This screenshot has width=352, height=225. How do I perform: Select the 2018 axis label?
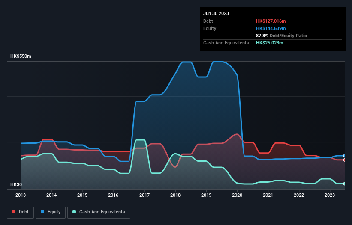pos(175,195)
